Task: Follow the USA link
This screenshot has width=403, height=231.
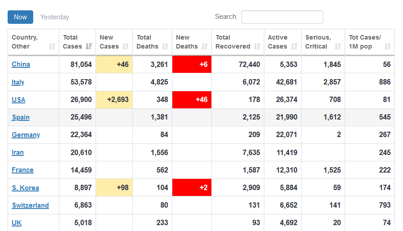Action: (18, 100)
